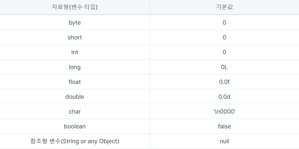Select the int type cell
This screenshot has height=149, width=299.
(x=75, y=52)
